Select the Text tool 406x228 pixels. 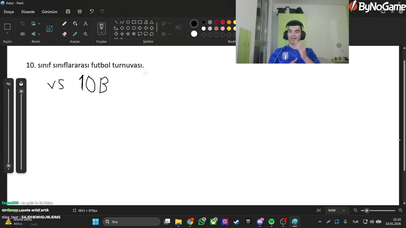tap(86, 23)
